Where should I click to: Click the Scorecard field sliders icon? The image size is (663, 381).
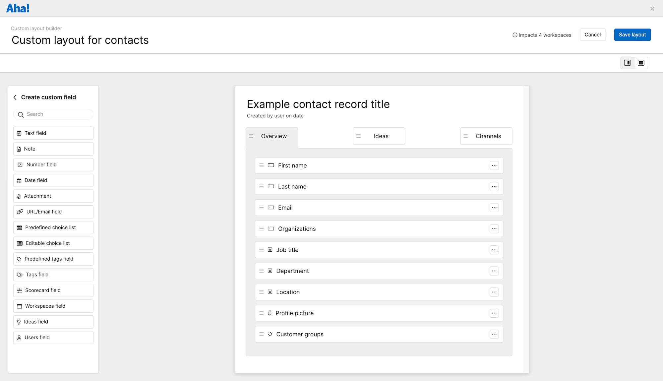[20, 290]
